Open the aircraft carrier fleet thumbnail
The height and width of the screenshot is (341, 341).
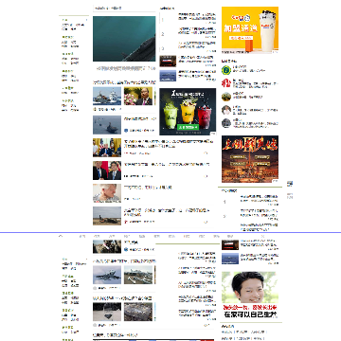tap(107, 125)
